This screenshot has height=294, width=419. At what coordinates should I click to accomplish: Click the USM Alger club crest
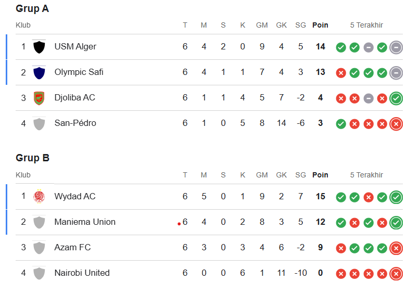click(39, 47)
